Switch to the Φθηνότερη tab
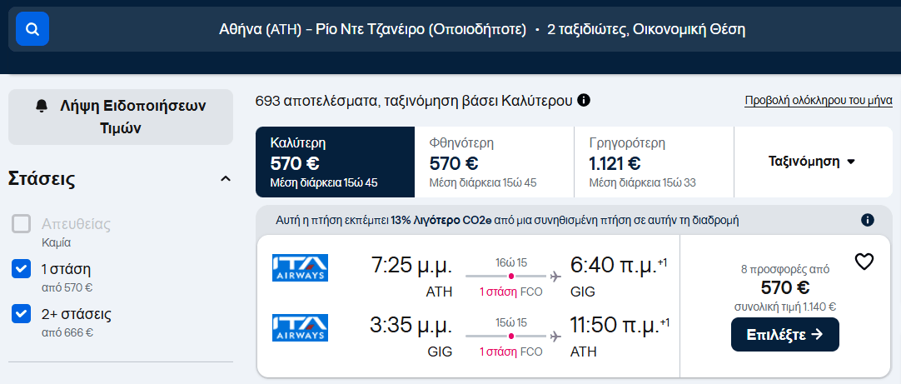901x384 pixels. (x=494, y=162)
